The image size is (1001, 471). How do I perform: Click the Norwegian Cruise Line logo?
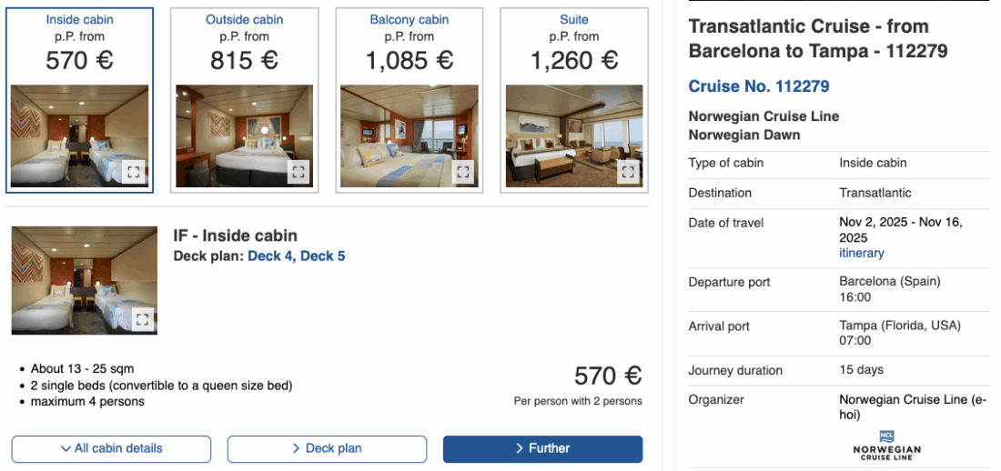click(887, 445)
